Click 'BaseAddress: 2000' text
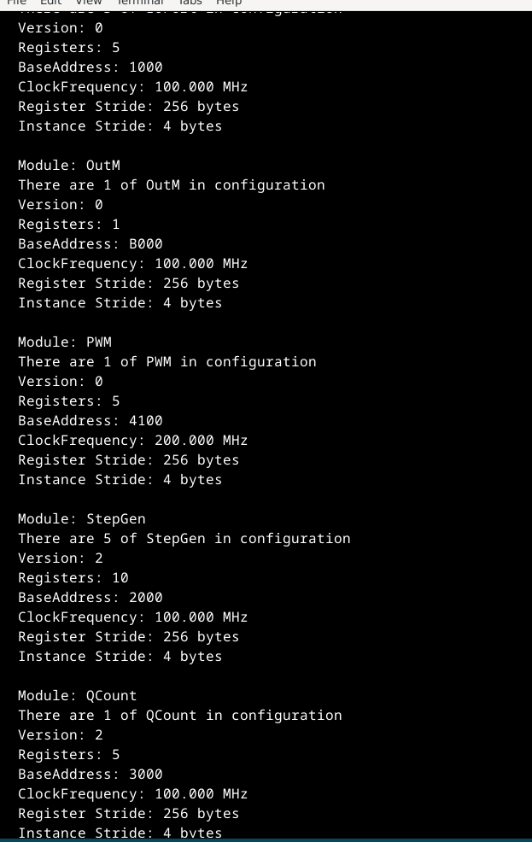Viewport: 532px width, 842px height. coord(91,597)
